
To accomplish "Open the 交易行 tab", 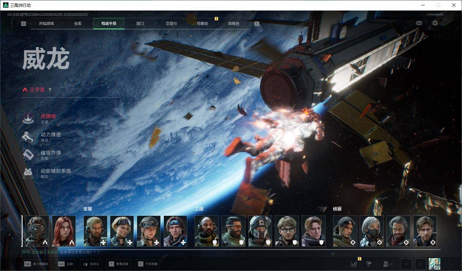I will (x=171, y=24).
